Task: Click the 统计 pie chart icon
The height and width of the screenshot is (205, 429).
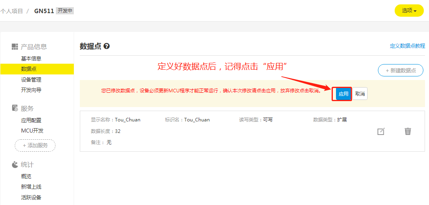Action: click(15, 164)
